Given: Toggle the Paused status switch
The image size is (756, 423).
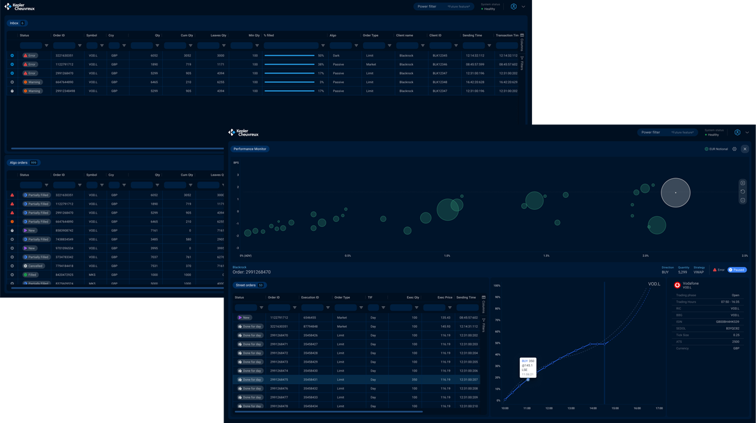Looking at the screenshot, I should [x=737, y=270].
